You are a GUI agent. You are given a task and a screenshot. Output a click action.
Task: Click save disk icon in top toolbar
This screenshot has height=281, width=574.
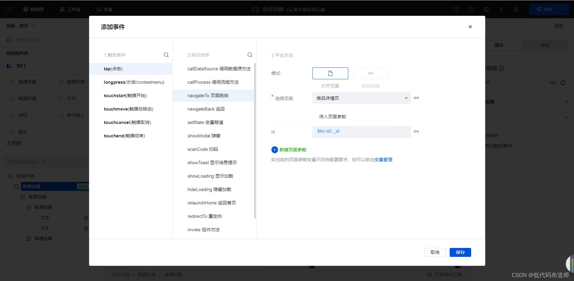click(486, 9)
